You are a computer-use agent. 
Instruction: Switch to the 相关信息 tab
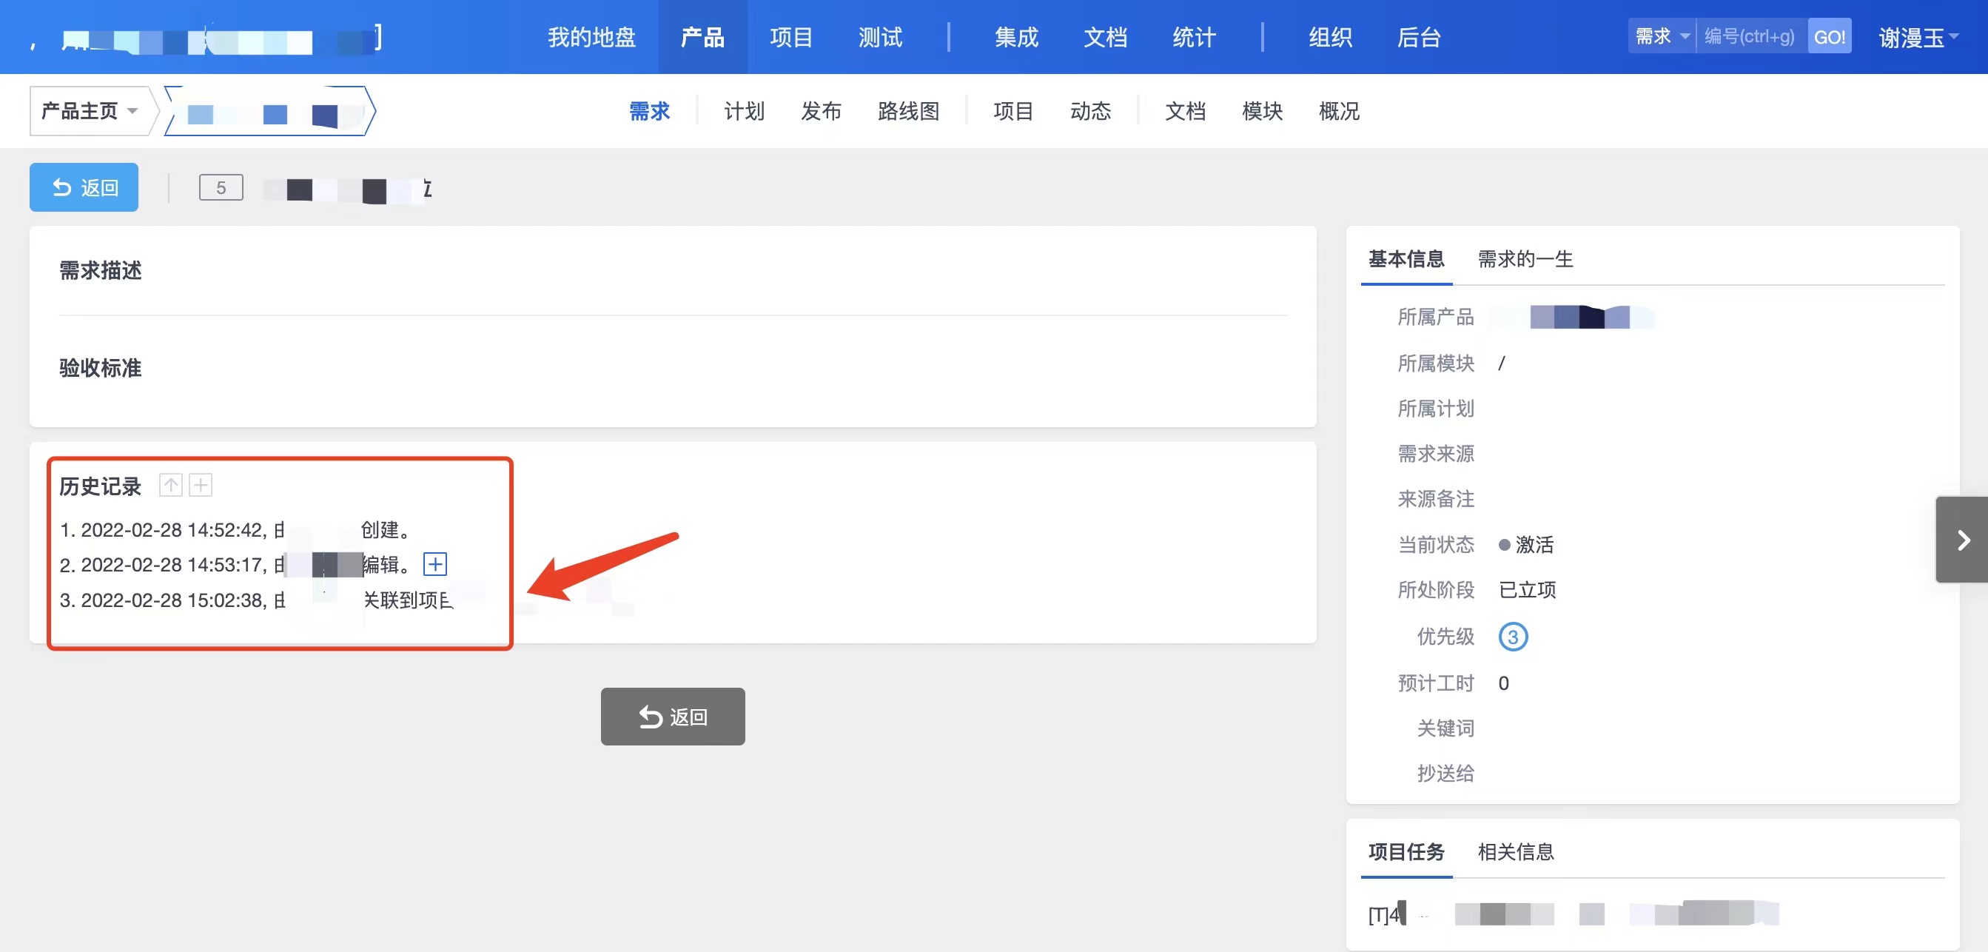pyautogui.click(x=1515, y=851)
